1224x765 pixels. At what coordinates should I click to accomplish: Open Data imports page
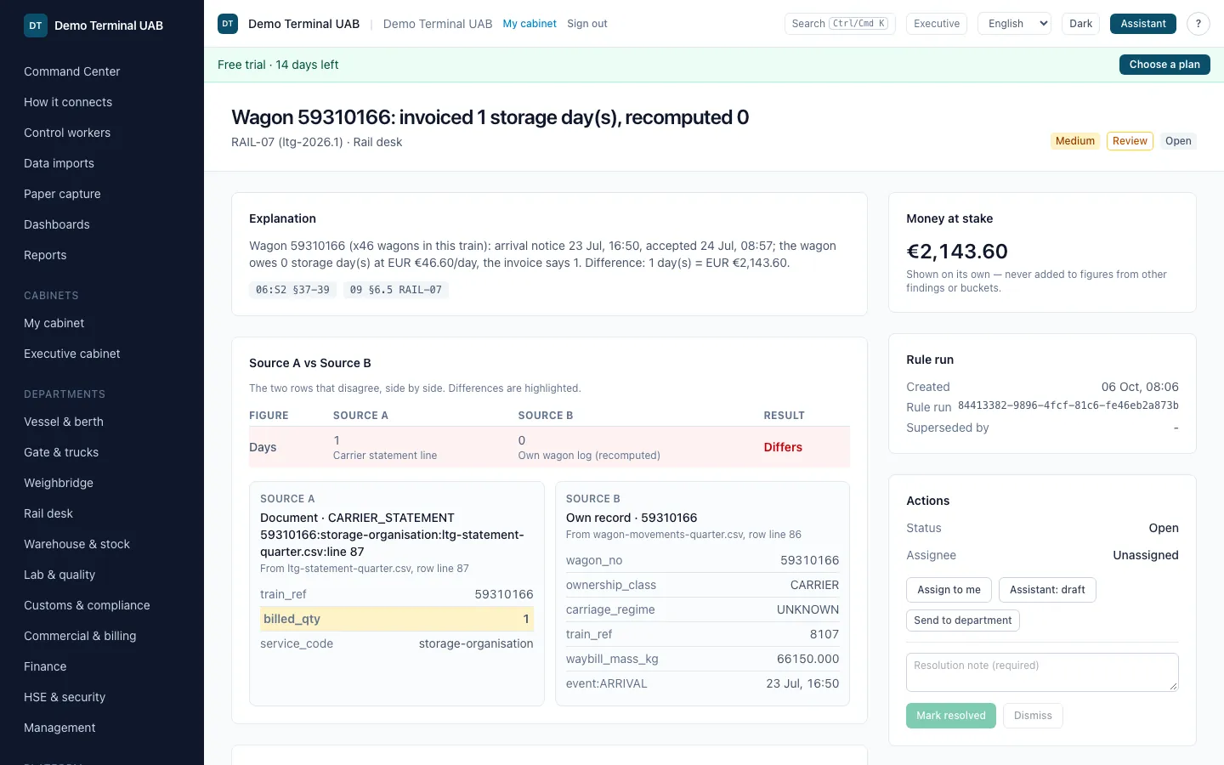point(59,163)
